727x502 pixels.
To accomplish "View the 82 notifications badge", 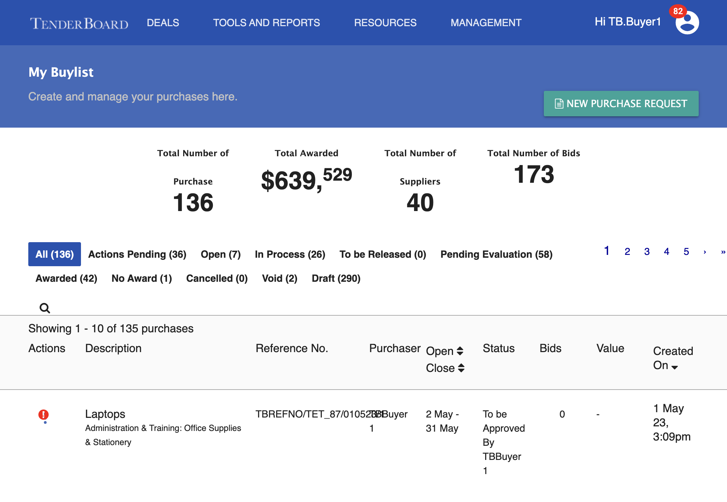I will click(x=677, y=11).
